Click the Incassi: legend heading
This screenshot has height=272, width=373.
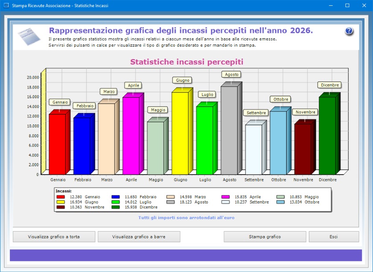pos(64,191)
